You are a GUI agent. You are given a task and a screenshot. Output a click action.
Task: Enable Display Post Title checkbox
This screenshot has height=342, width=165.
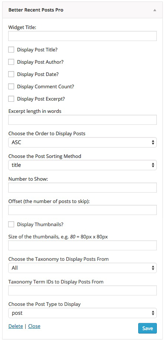pyautogui.click(x=11, y=50)
